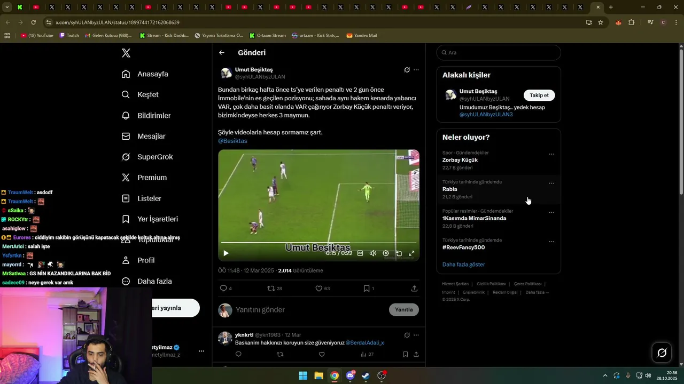Open the X logo home icon
The width and height of the screenshot is (684, 384).
tap(126, 53)
